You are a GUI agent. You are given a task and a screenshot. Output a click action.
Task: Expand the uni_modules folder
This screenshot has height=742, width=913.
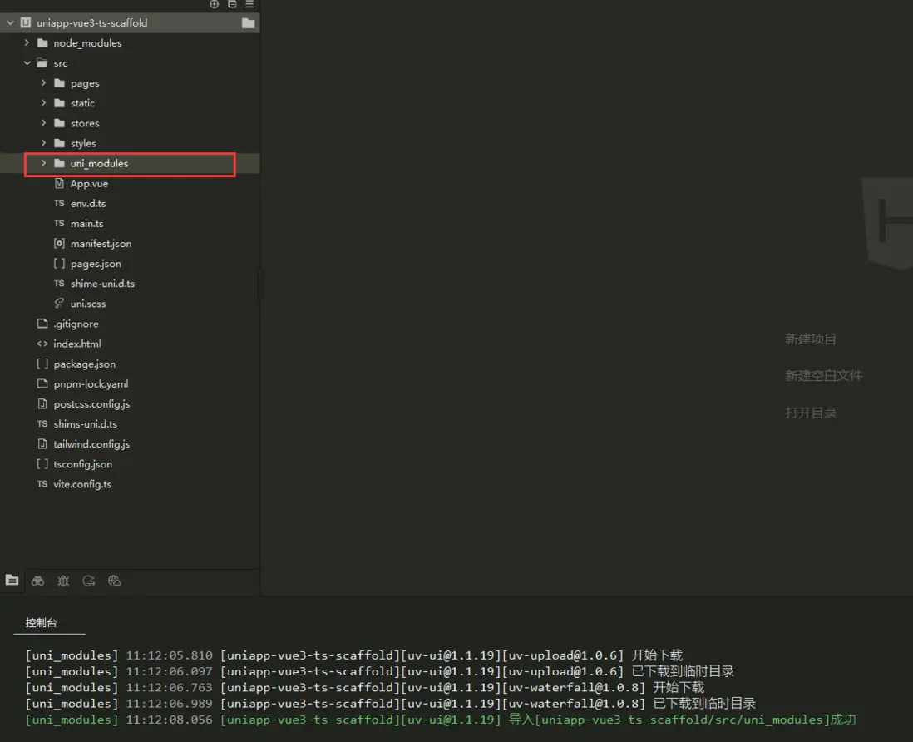point(43,164)
